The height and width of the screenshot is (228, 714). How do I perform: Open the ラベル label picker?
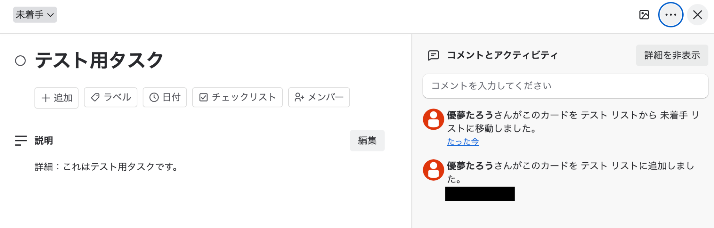111,97
